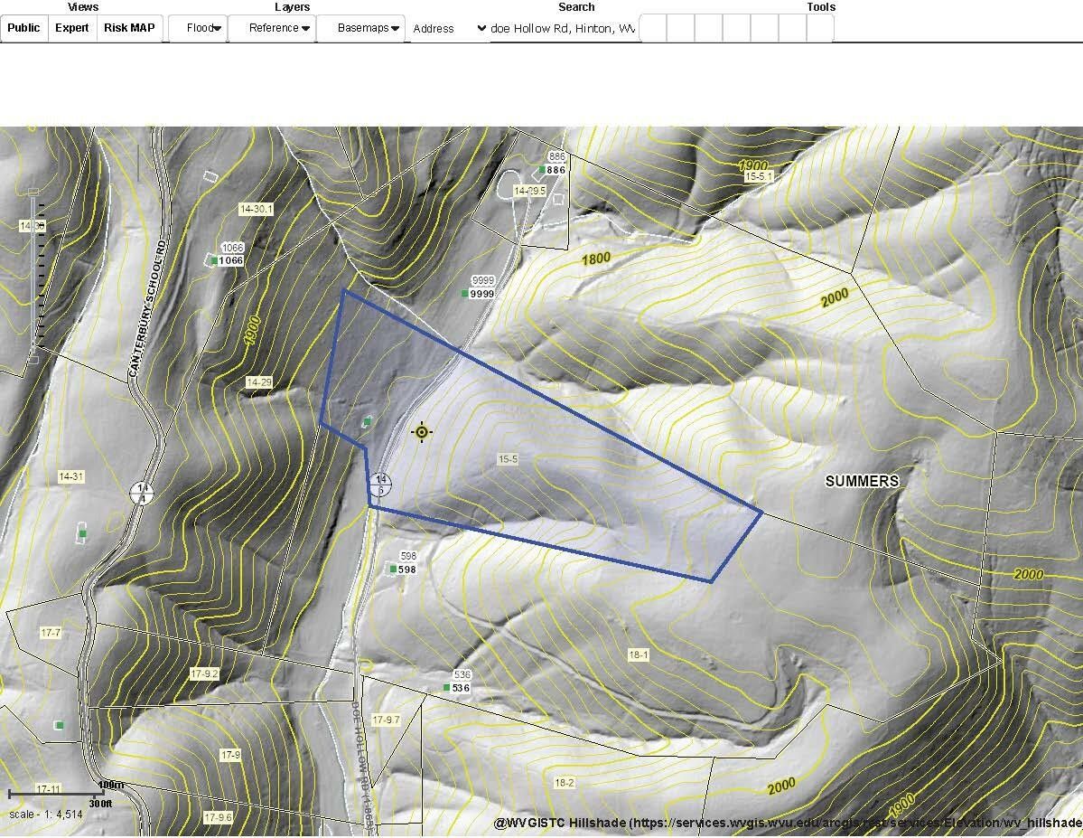The width and height of the screenshot is (1083, 838).
Task: Select the green marker for address 1066
Action: pos(212,259)
